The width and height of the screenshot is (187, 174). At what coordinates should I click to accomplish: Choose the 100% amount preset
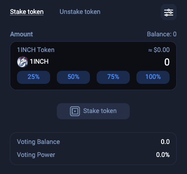click(153, 77)
